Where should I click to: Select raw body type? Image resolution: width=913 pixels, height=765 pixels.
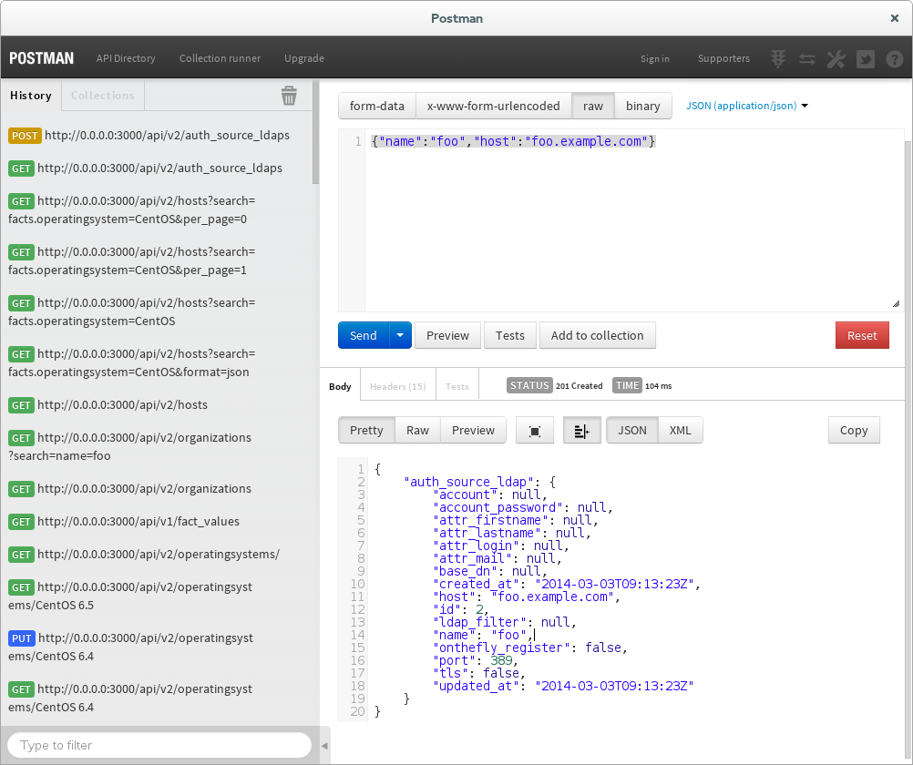593,106
